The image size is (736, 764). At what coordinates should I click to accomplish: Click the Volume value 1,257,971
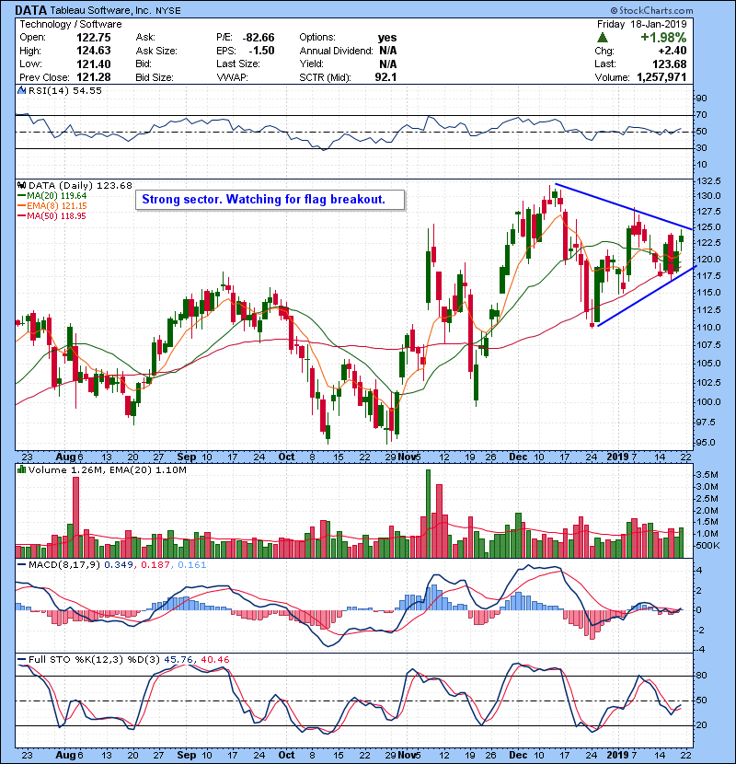coord(662,77)
